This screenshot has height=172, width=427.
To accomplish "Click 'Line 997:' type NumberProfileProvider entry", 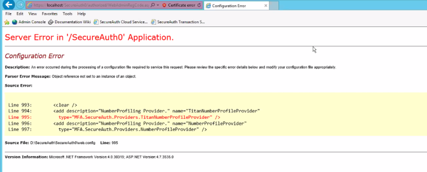I will click(x=108, y=130).
